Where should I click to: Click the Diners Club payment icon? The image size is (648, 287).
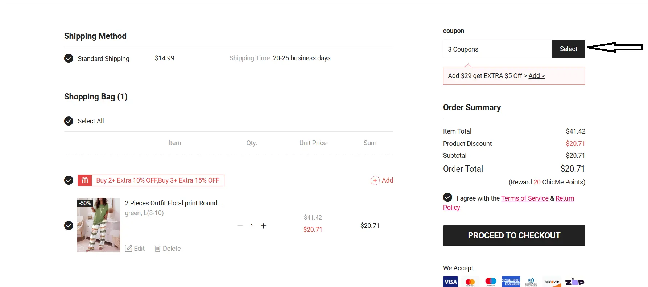531,282
